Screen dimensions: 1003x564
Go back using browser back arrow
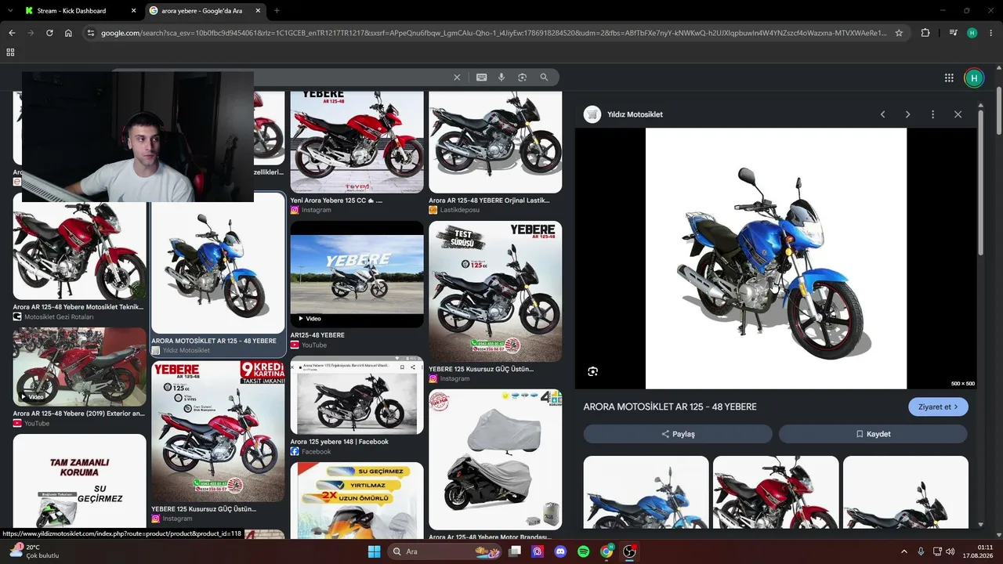(x=12, y=33)
